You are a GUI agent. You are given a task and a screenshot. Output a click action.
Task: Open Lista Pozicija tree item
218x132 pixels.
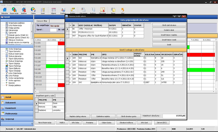(x=13, y=75)
